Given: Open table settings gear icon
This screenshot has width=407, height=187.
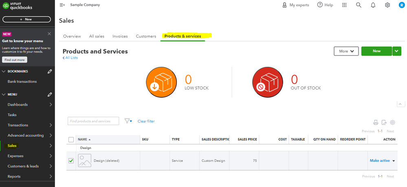Looking at the screenshot, I should 392,122.
